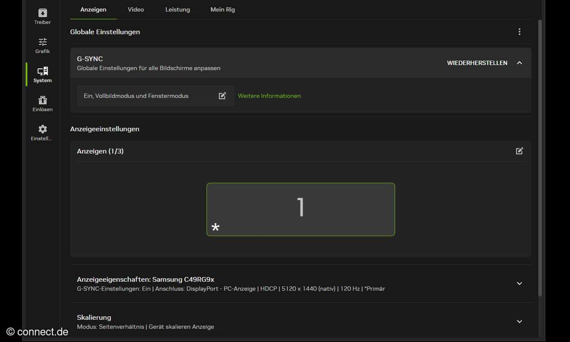This screenshot has height=342, width=570.
Task: Switch to the Mein Rig tab
Action: (x=223, y=9)
